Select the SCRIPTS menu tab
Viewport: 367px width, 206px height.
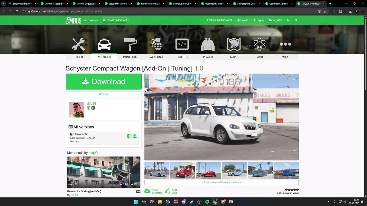(182, 57)
